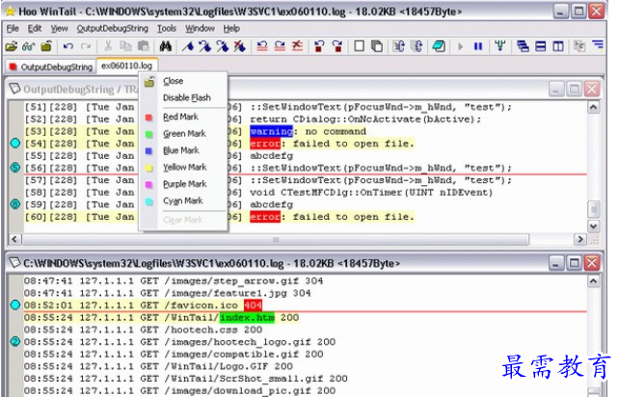Choose Close in the tab context menu

click(183, 81)
